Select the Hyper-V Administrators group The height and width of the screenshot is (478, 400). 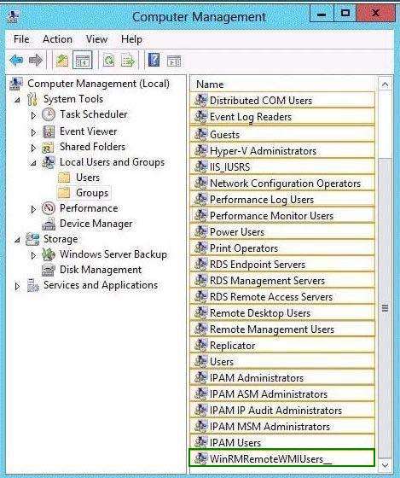[x=281, y=150]
